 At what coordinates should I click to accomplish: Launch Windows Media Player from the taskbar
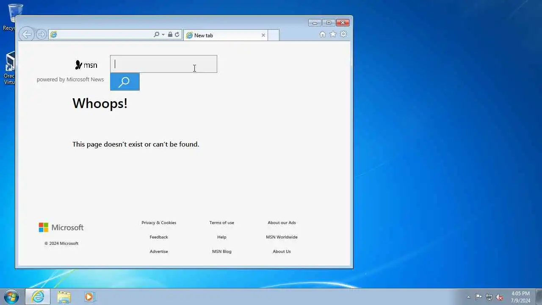click(89, 297)
